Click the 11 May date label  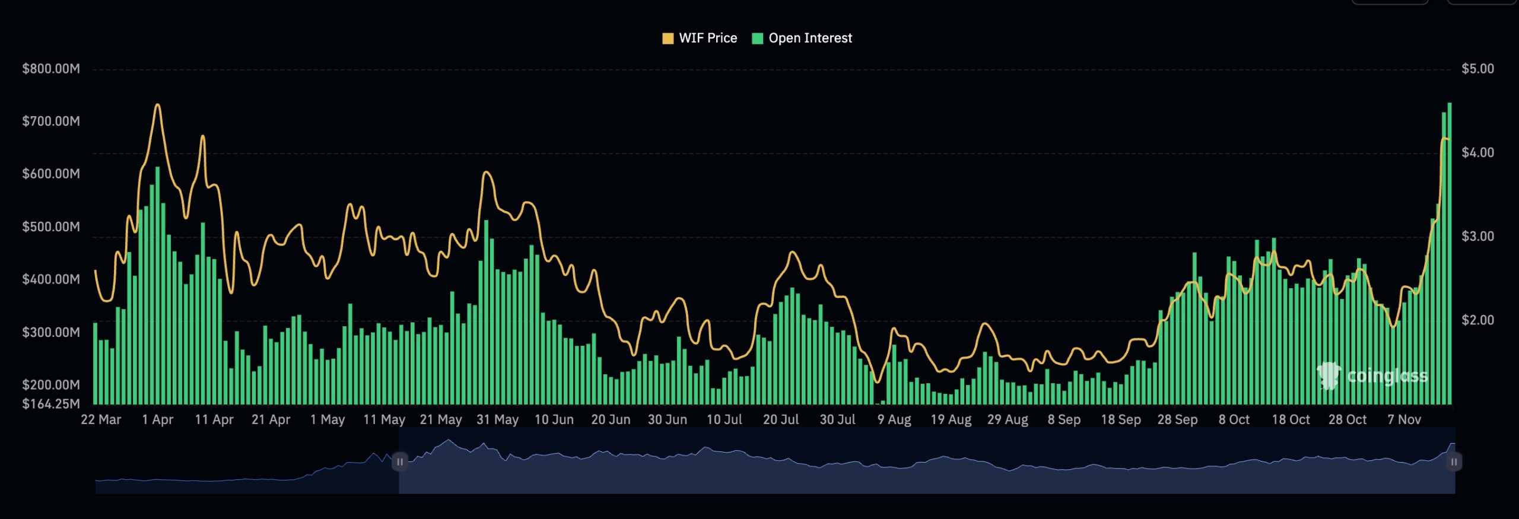pyautogui.click(x=384, y=419)
